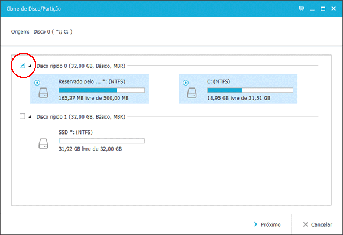343x235 pixels.
Task: Open the shopping cart purchase icon
Action: click(301, 8)
